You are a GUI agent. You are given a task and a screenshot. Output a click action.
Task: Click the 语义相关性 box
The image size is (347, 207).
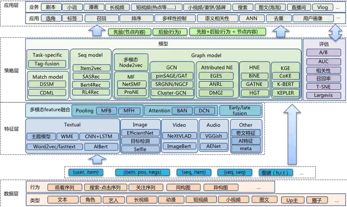pyautogui.click(x=217, y=19)
